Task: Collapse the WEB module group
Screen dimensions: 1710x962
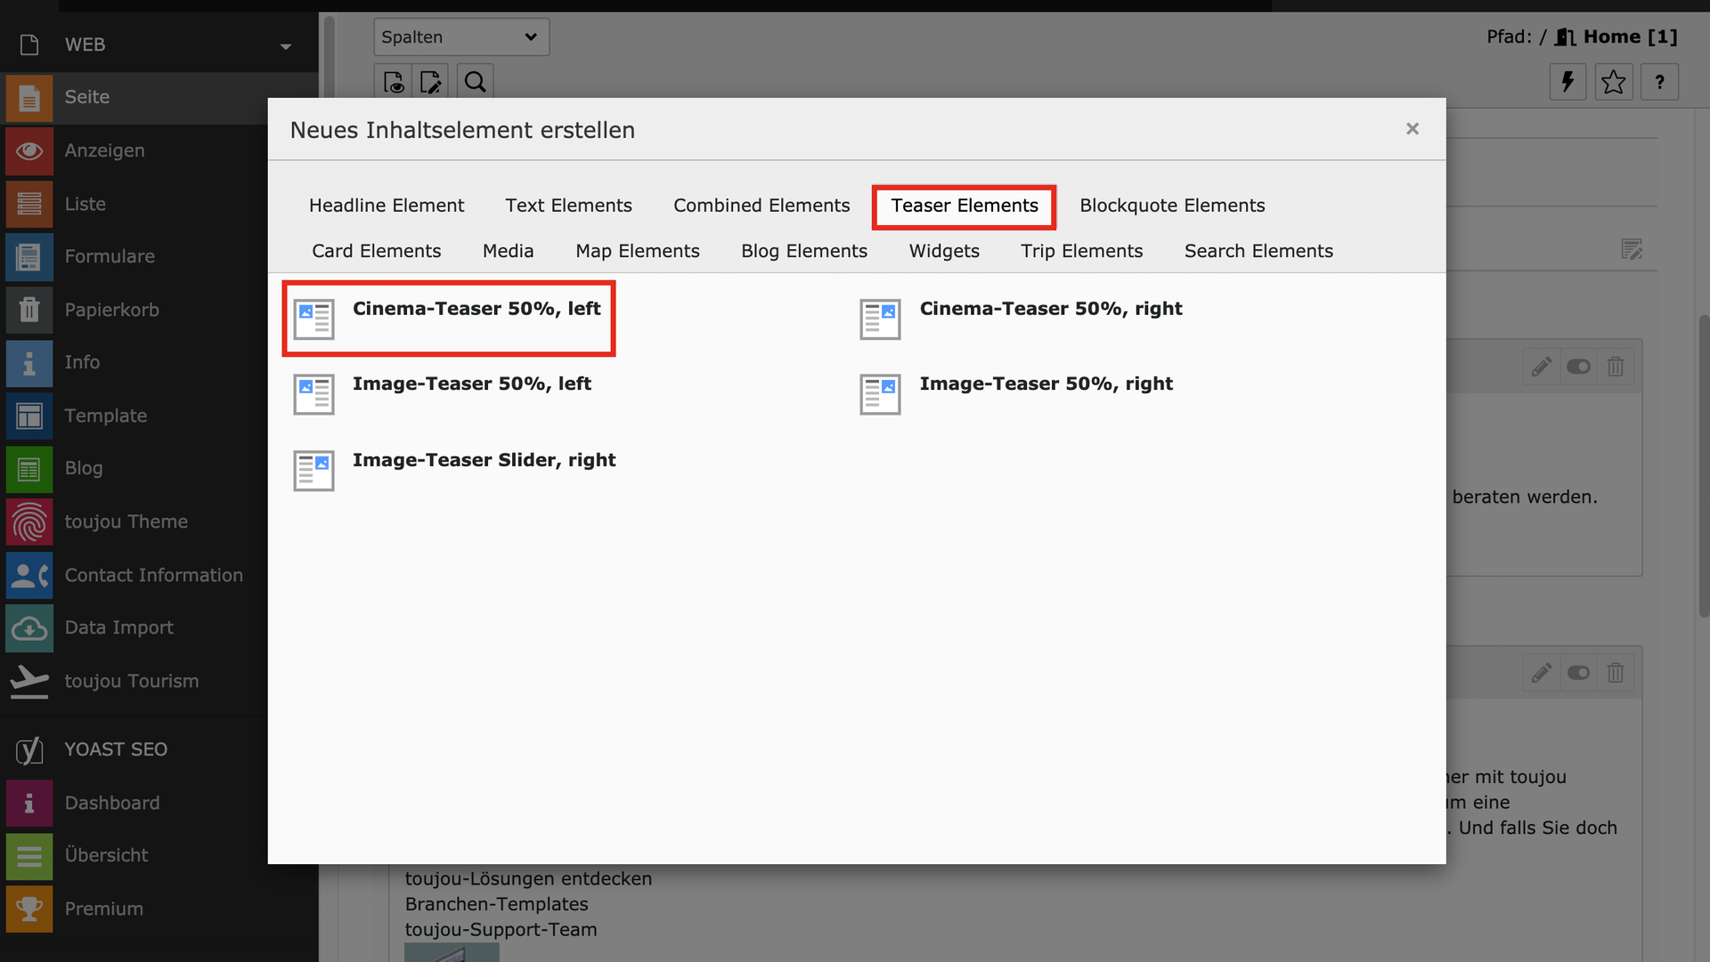Action: coord(285,45)
